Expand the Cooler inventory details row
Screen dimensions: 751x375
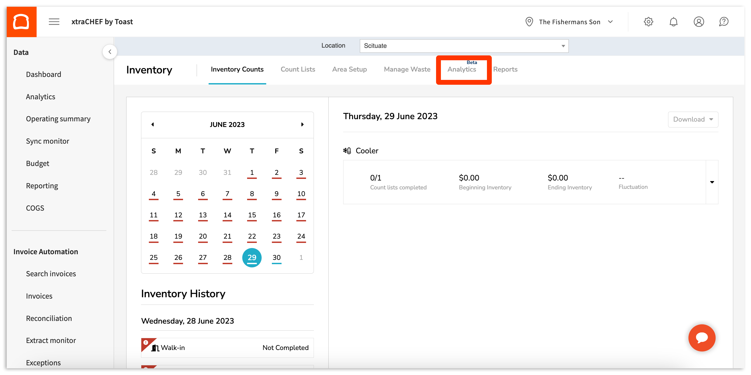[x=712, y=182]
